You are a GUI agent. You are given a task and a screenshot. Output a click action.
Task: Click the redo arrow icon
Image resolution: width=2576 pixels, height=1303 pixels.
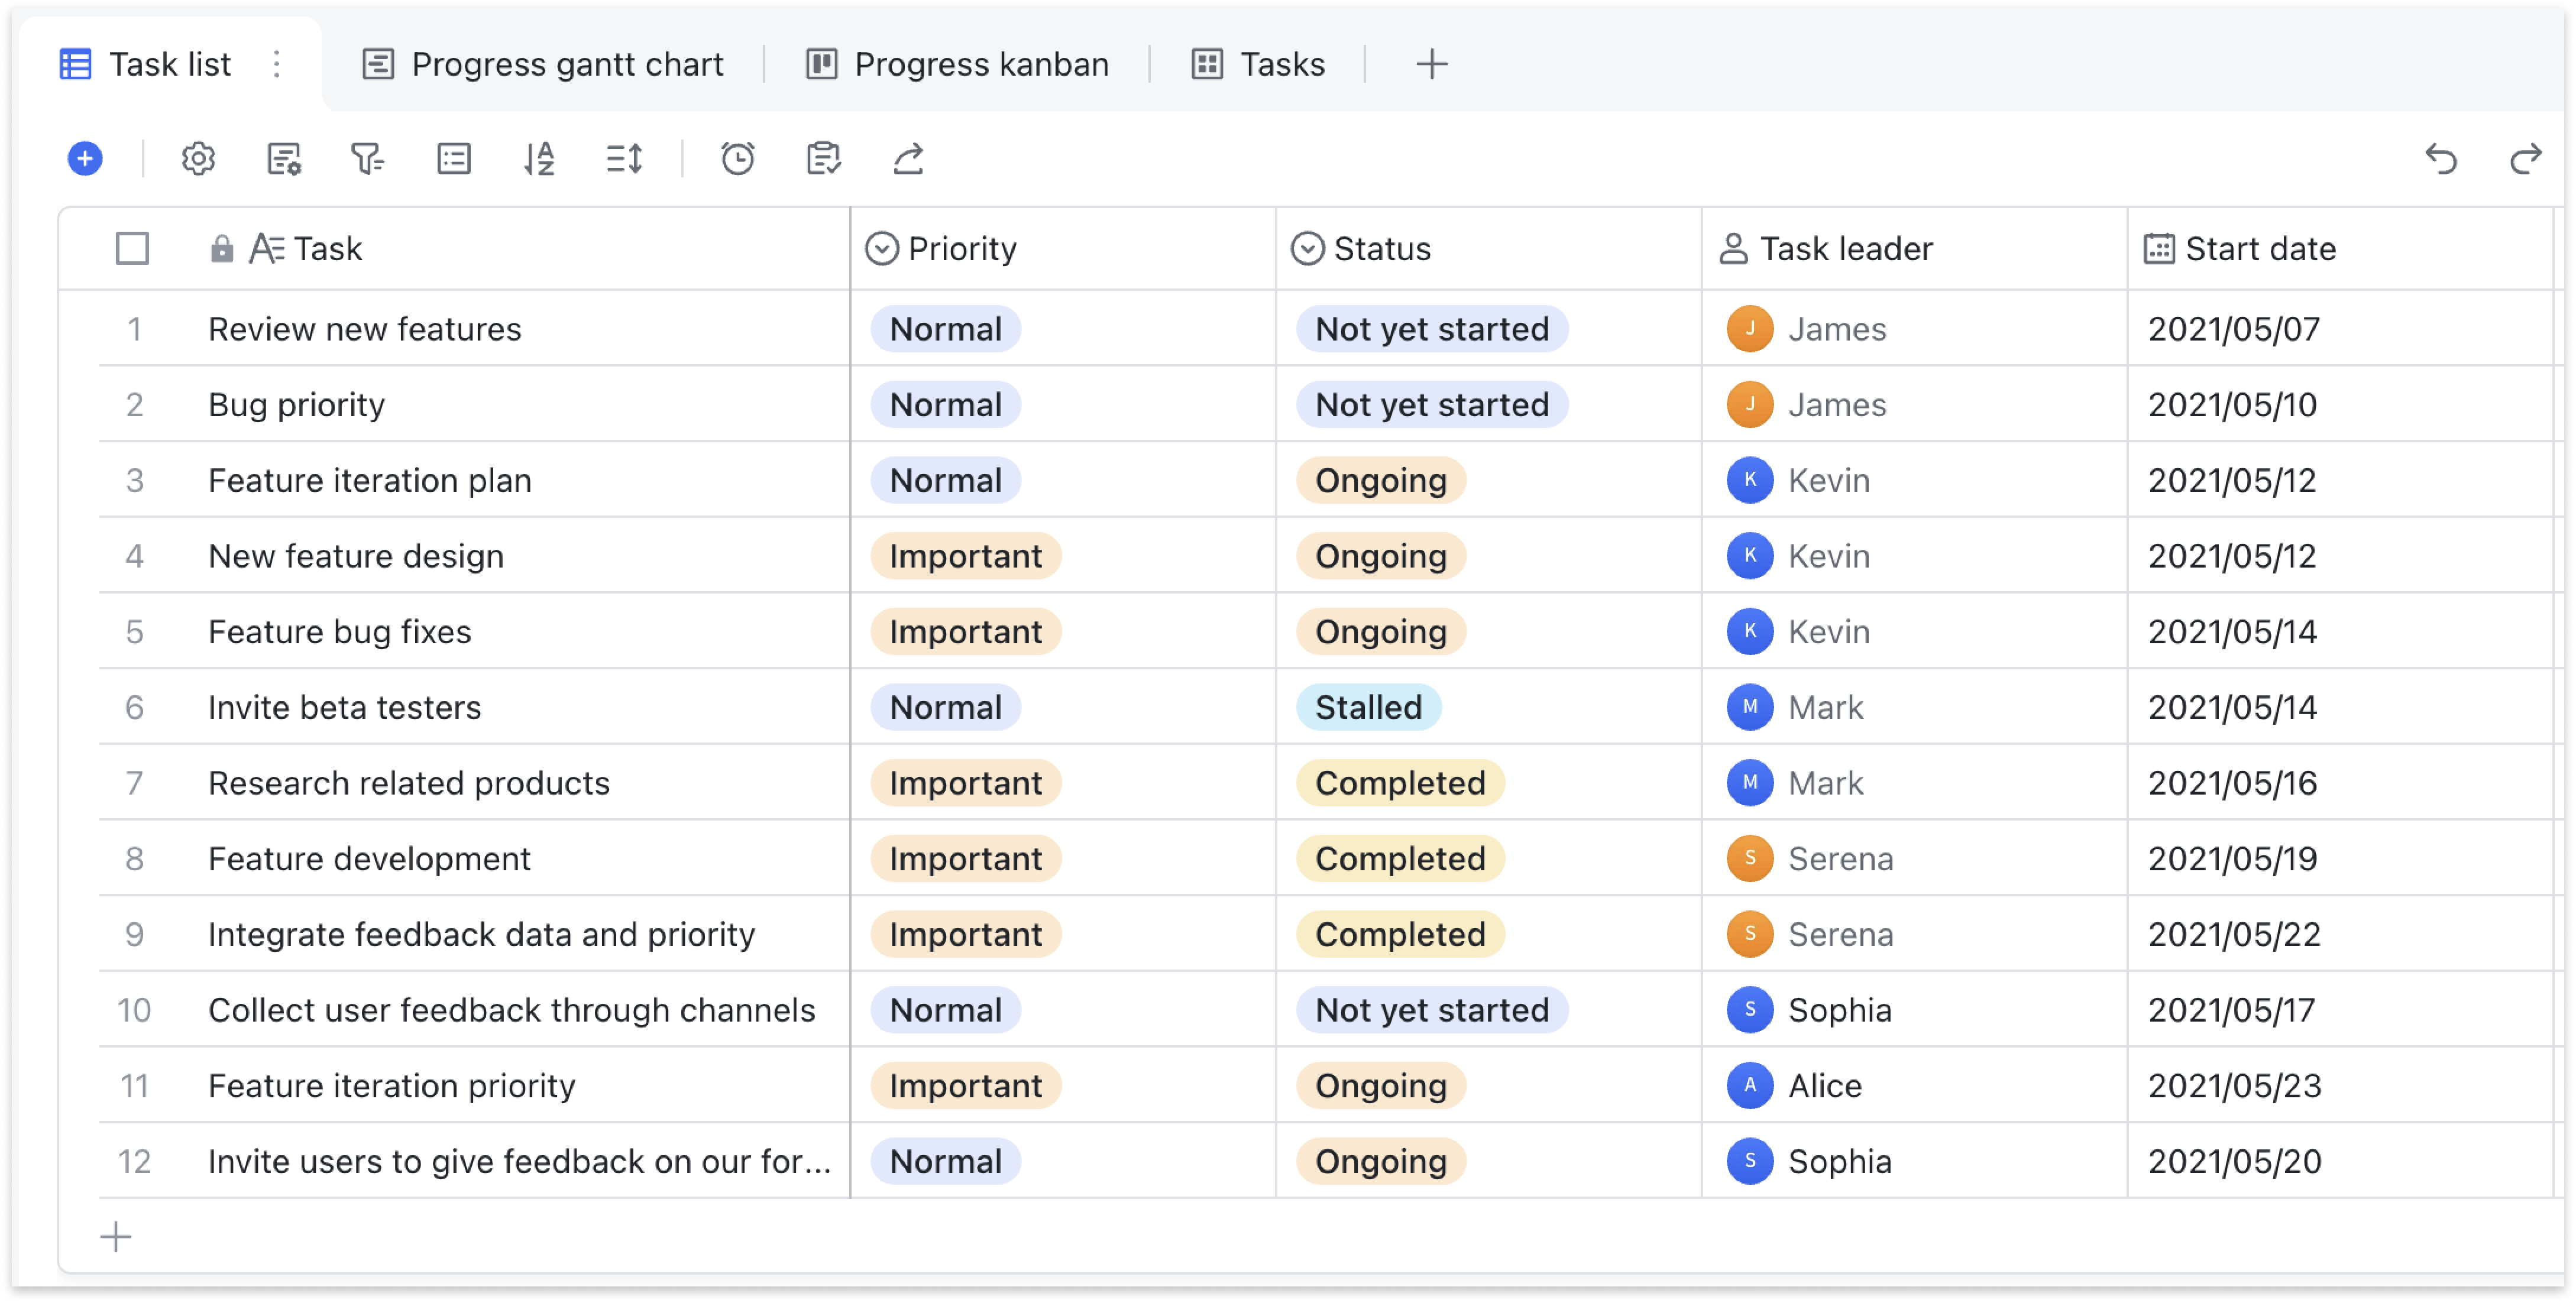(x=2526, y=158)
